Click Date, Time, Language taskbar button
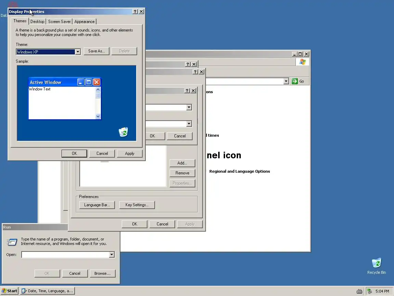 [x=47, y=291]
